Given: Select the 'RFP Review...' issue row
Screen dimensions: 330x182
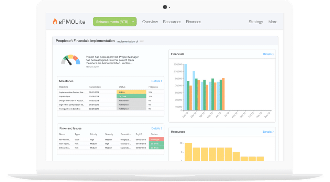Looking at the screenshot, I should [x=110, y=139].
